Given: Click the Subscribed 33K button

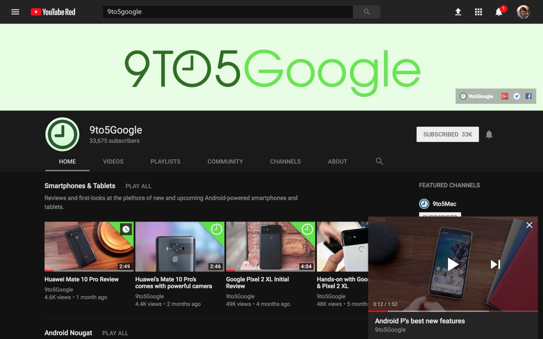Looking at the screenshot, I should (447, 134).
